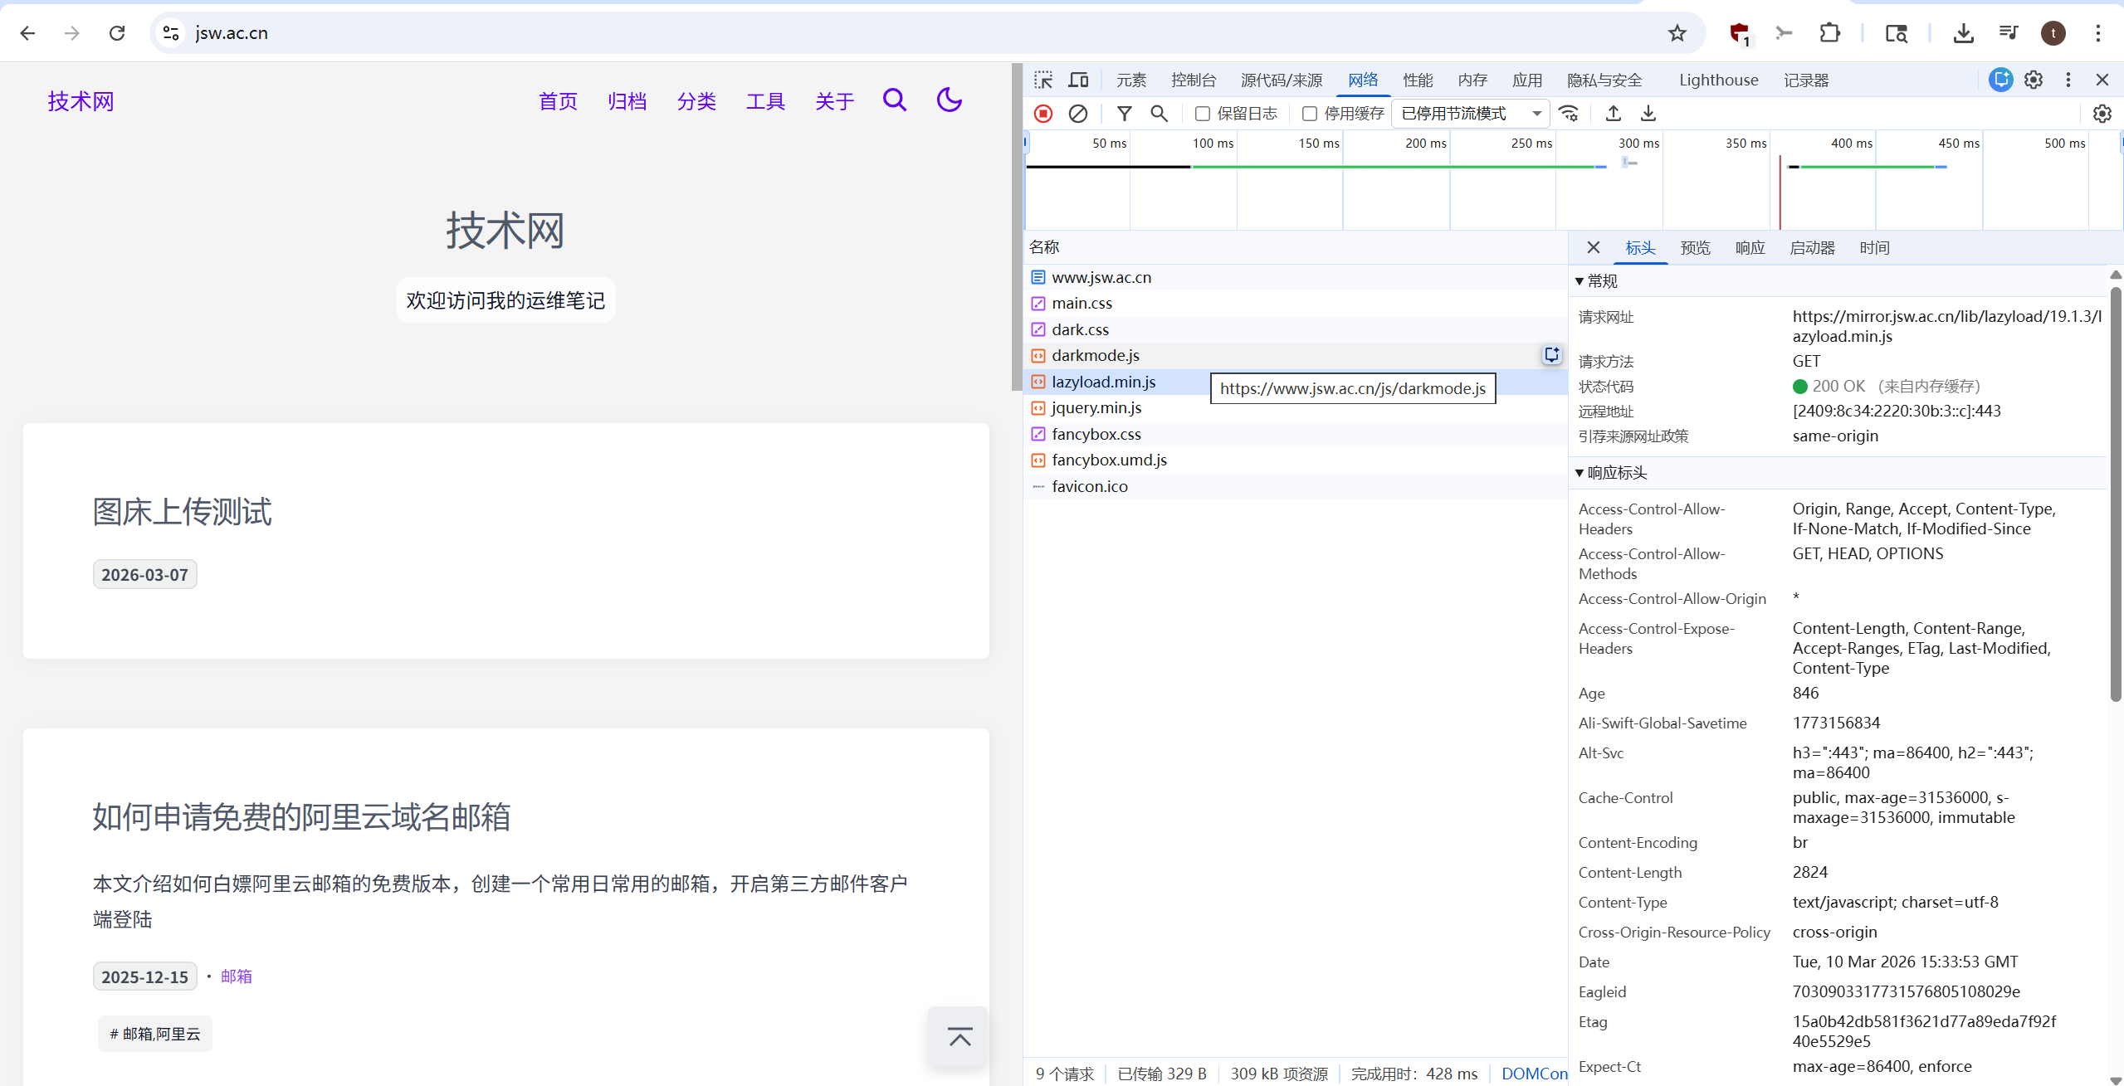This screenshot has width=2124, height=1086.
Task: Enable the 停用缓存 checkbox
Action: click(1309, 114)
